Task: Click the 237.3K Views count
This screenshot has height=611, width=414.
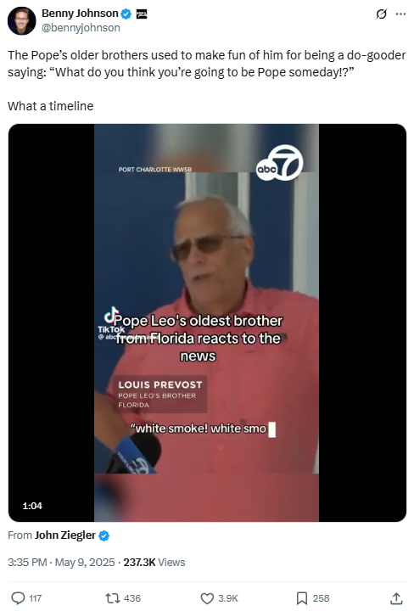Action: coord(154,563)
